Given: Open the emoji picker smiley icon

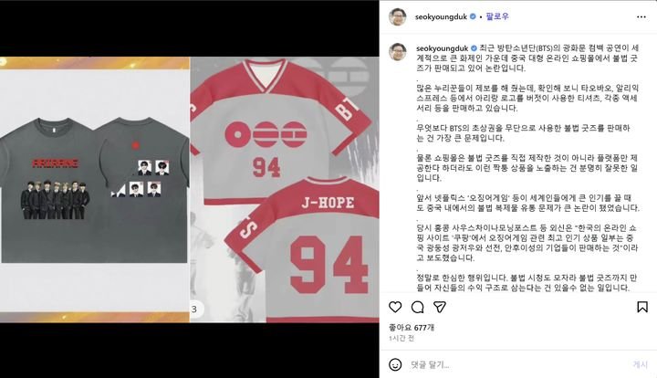Looking at the screenshot, I should pos(395,364).
